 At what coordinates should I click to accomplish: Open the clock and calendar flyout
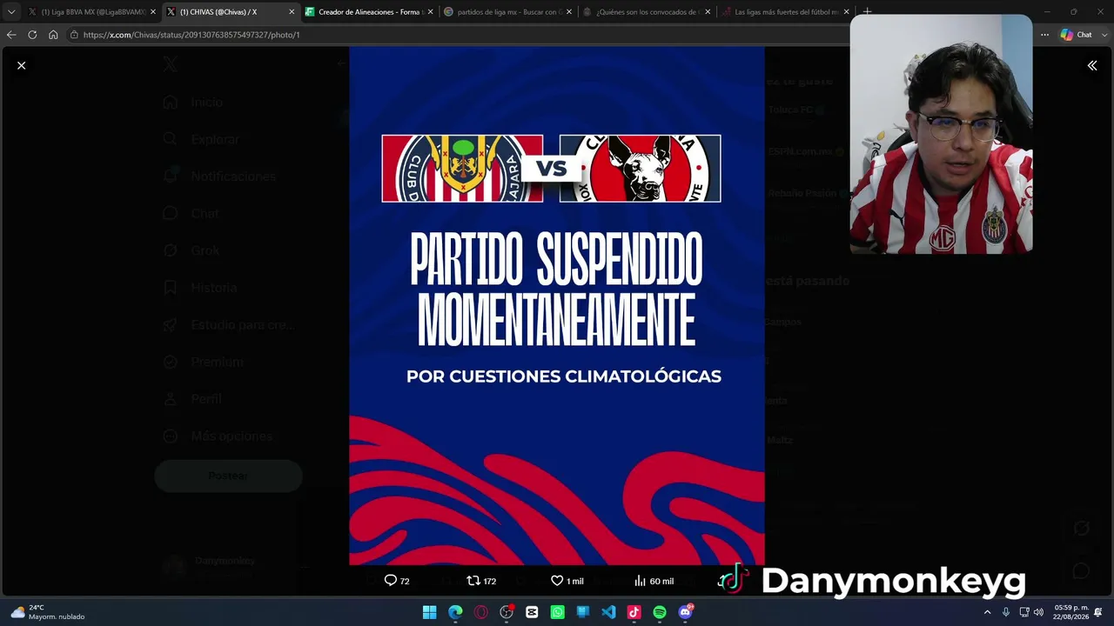tap(1071, 612)
